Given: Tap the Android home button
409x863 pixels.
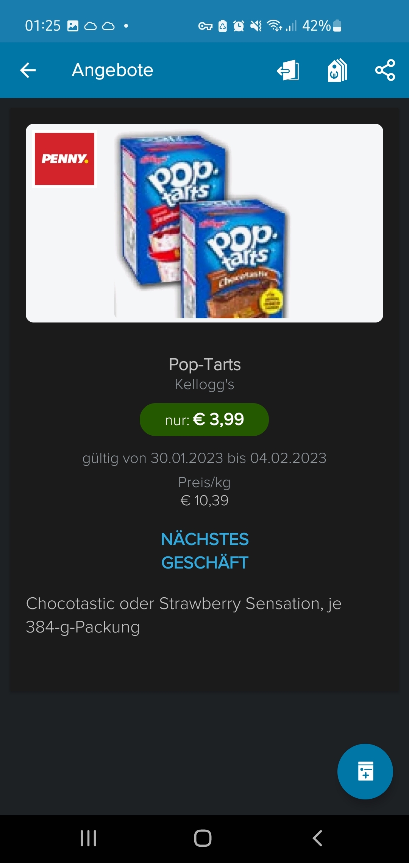Looking at the screenshot, I should [203, 838].
